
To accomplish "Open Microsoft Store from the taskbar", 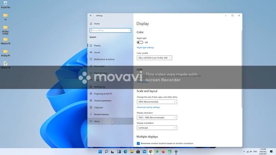I will (138, 152).
